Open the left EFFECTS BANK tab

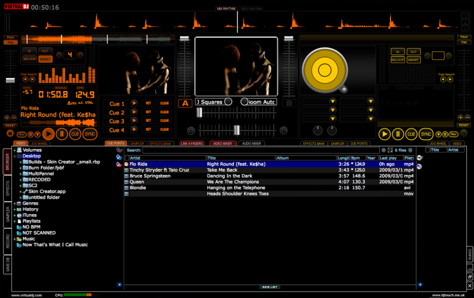pos(160,144)
